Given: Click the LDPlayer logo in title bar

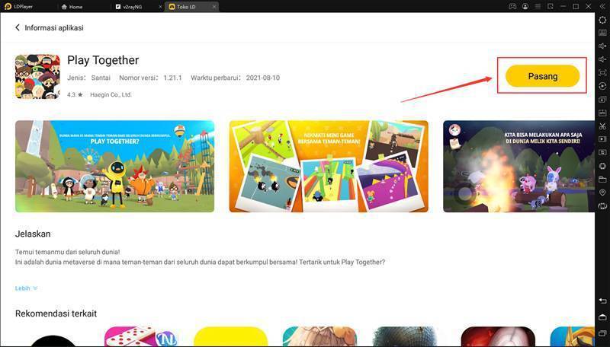Looking at the screenshot, I should (x=8, y=7).
